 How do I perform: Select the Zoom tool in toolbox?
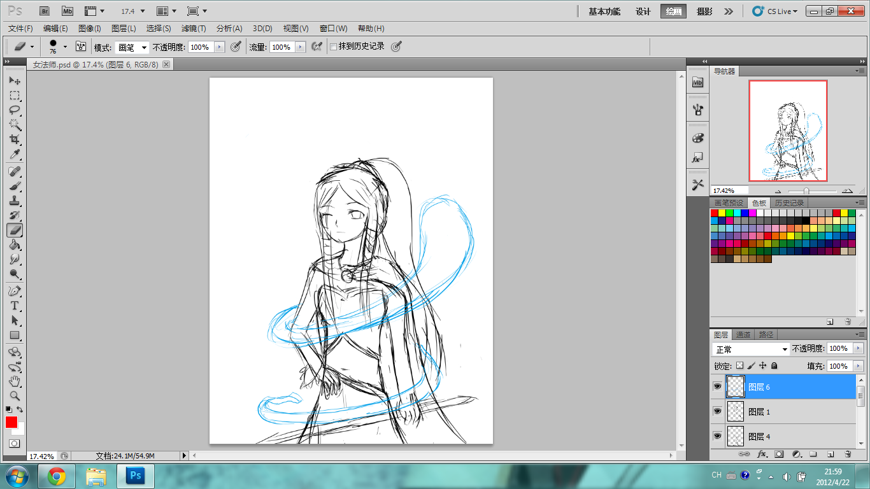[x=15, y=396]
